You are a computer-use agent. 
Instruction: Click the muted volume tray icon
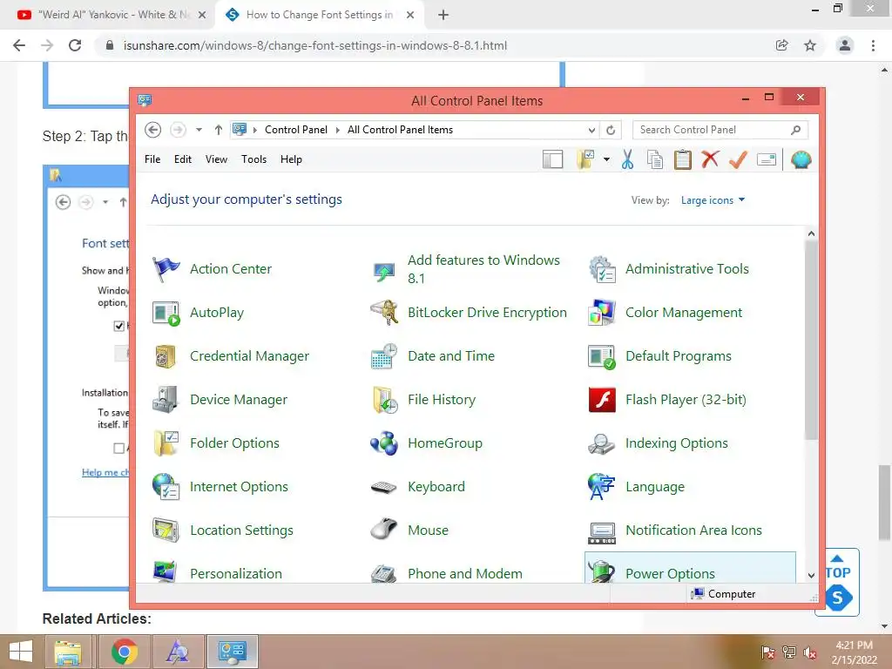click(809, 653)
